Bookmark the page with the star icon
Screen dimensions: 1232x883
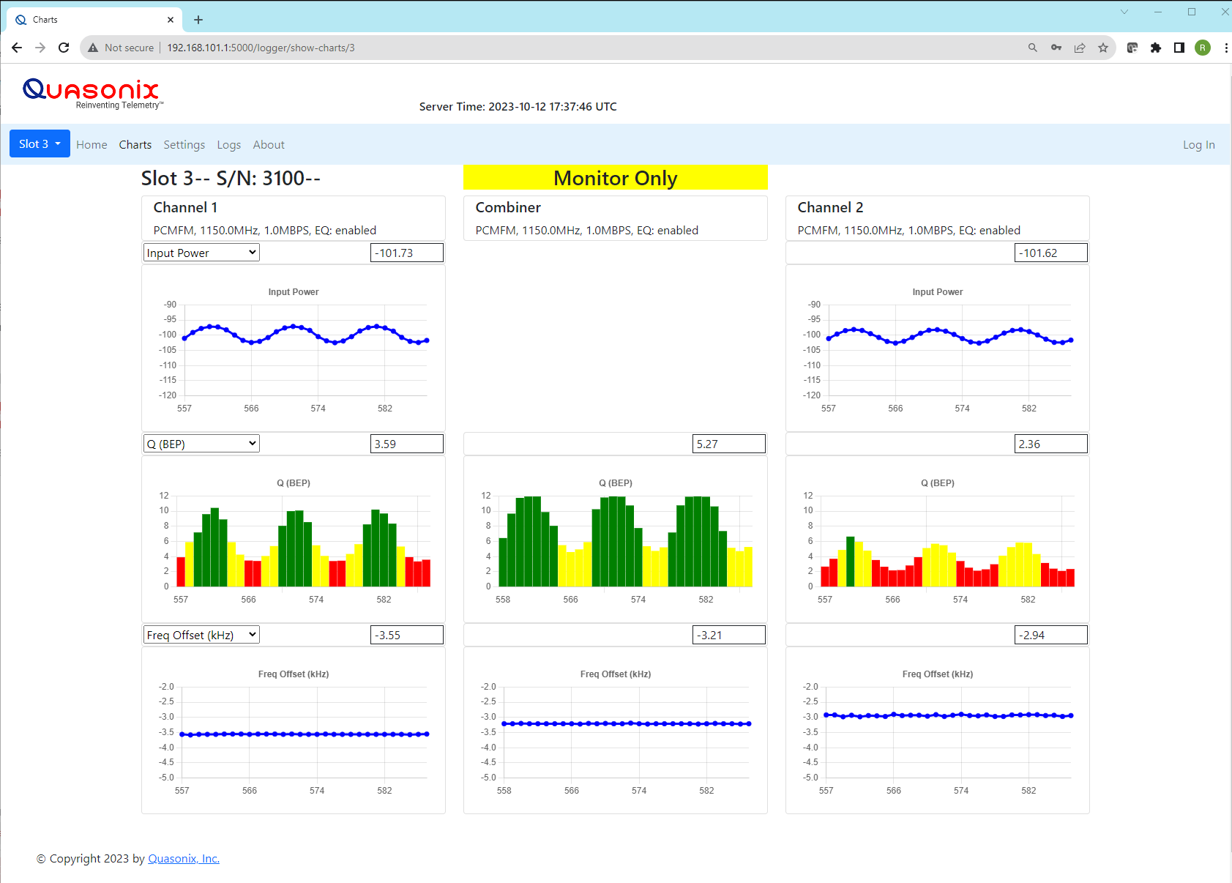click(x=1103, y=48)
